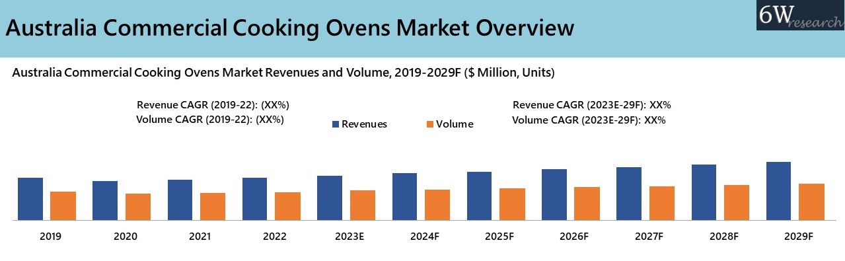
Task: Select the orange volume bar for 2022
Action: pyautogui.click(x=287, y=206)
